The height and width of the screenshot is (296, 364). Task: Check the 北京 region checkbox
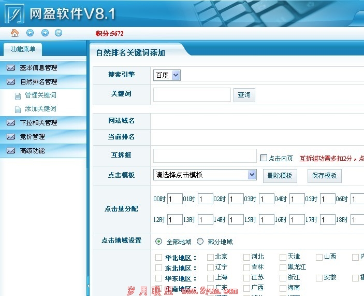[x=210, y=257]
